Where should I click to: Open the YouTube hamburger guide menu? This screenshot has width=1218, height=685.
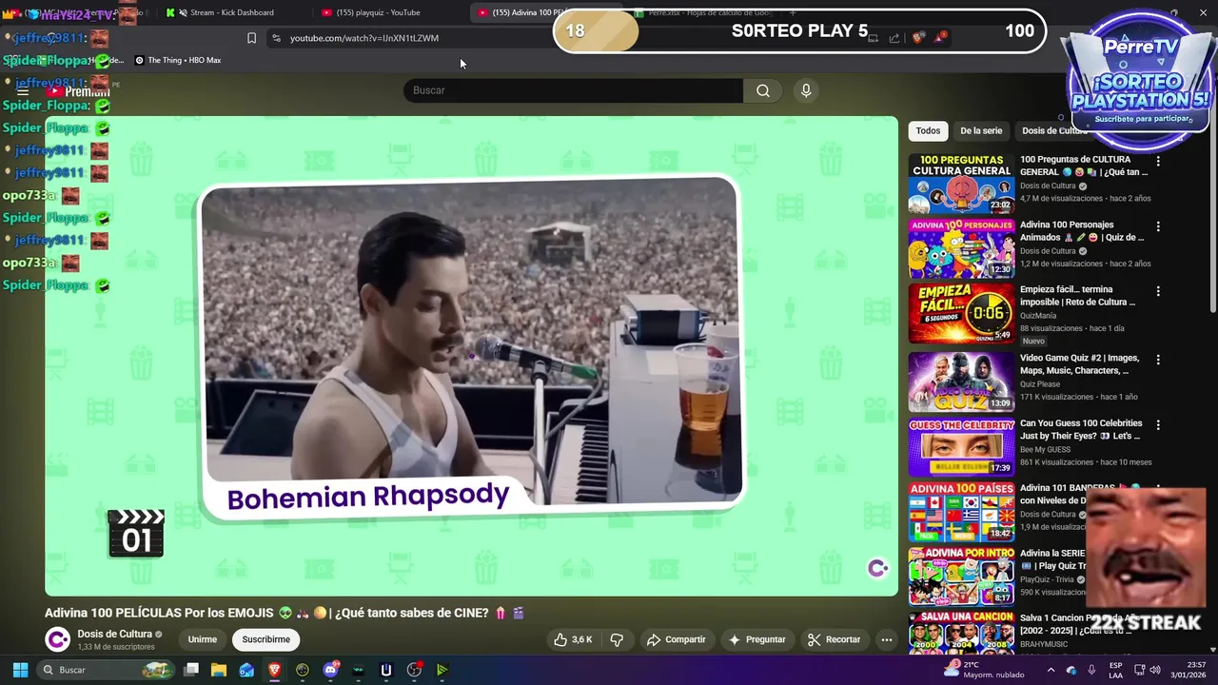(x=23, y=91)
